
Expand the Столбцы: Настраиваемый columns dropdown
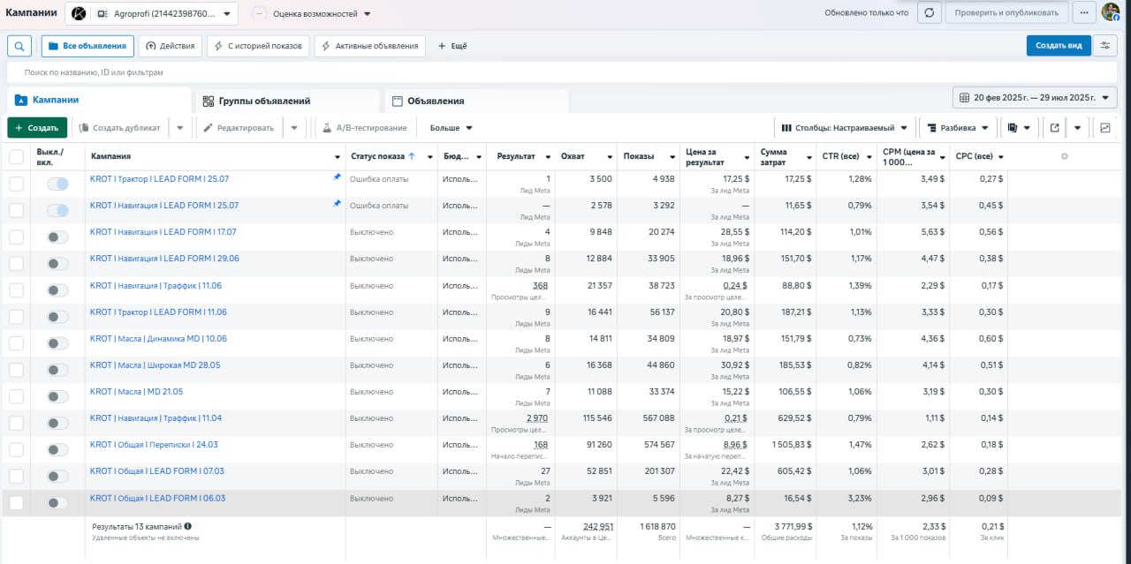coord(843,128)
